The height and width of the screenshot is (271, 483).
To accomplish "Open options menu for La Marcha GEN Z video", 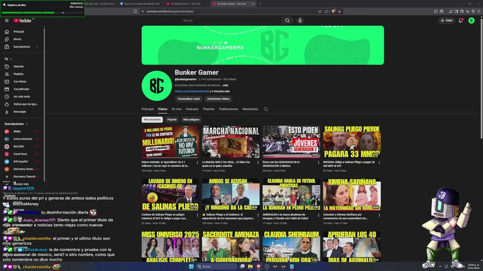I will click(x=258, y=163).
